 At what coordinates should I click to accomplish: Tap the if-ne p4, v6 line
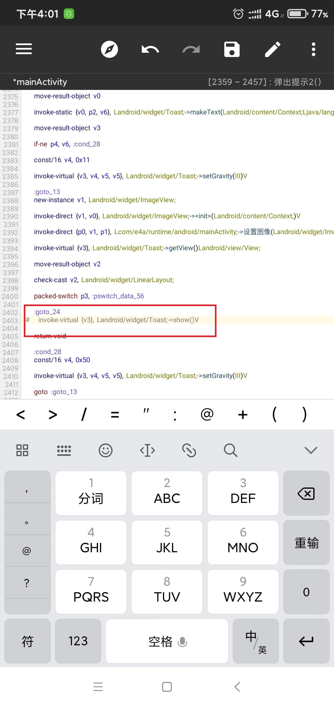67,144
